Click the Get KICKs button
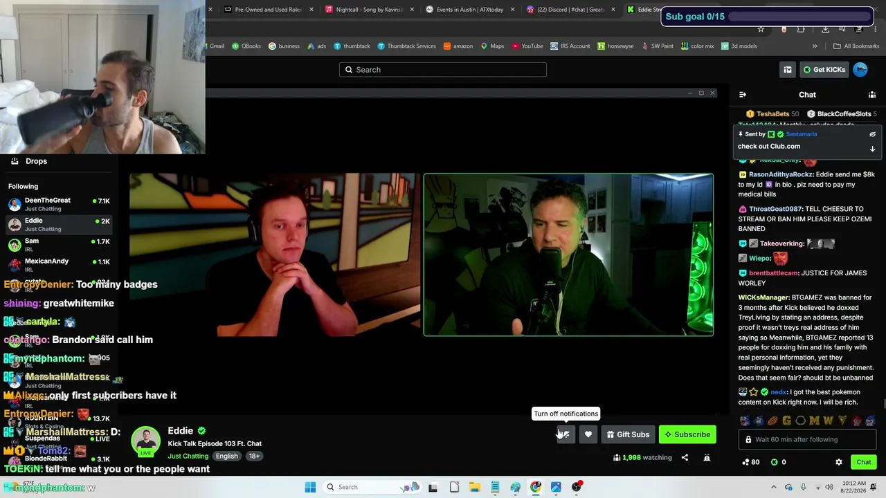This screenshot has width=886, height=498. pos(824,69)
